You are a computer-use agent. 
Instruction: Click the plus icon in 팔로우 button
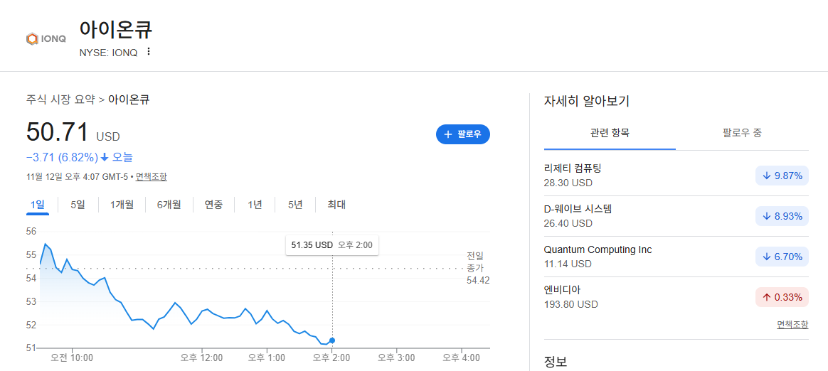(x=448, y=134)
